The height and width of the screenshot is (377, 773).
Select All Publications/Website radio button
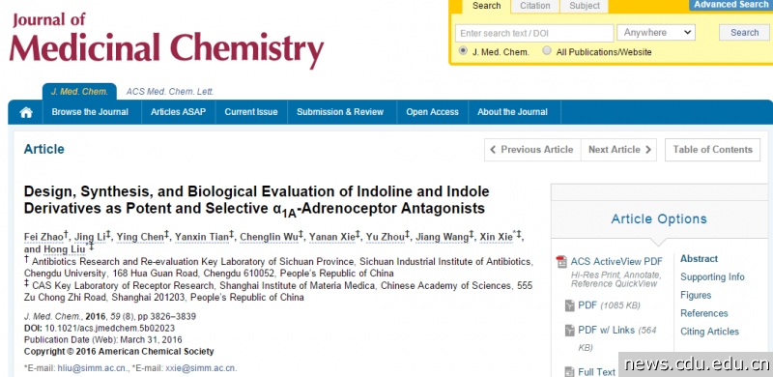(547, 51)
